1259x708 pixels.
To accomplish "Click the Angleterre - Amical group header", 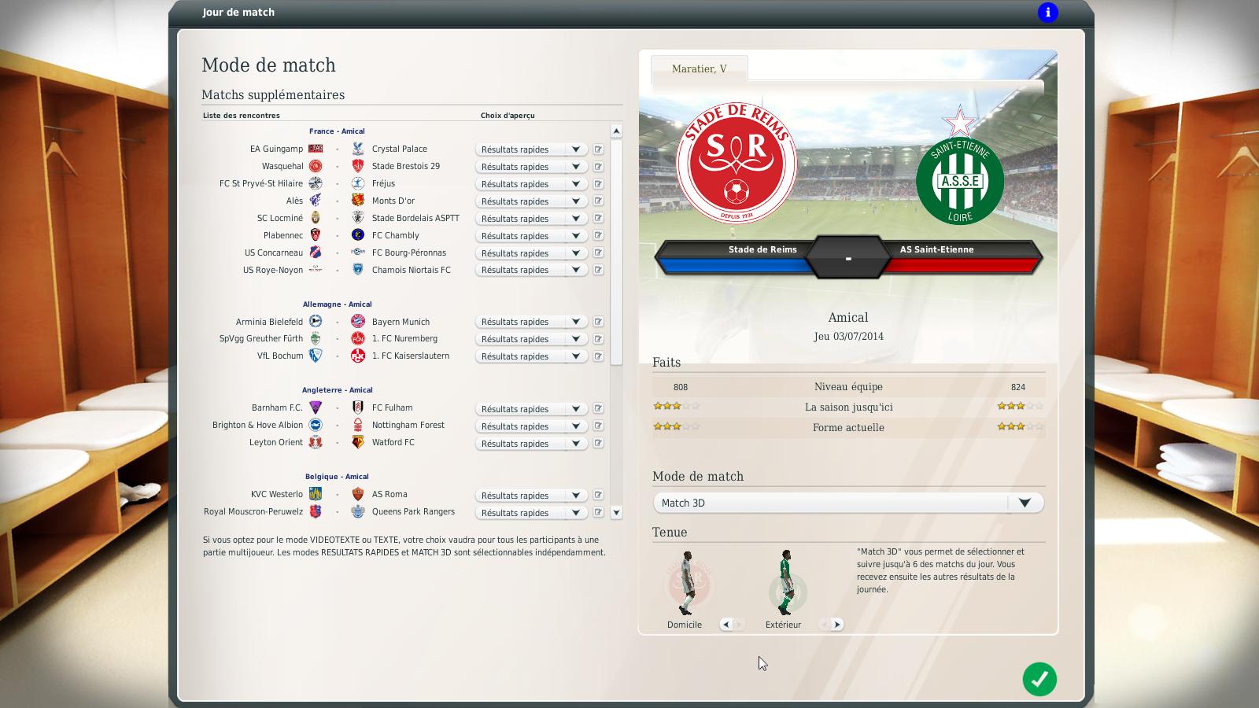I will click(337, 390).
